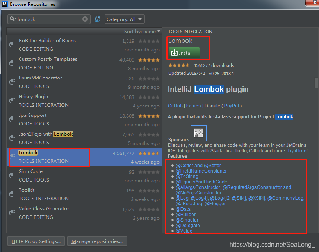The width and height of the screenshot is (319, 252).
Task: Click the broken sponsor image placeholder
Action: click(x=199, y=133)
